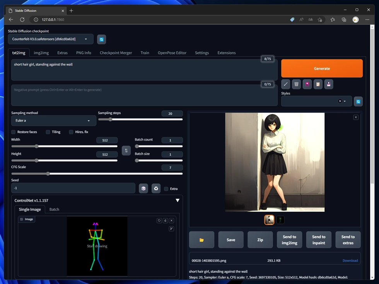Viewport: 379px width, 284px height.
Task: Switch to the img2img tab
Action: tap(41, 53)
